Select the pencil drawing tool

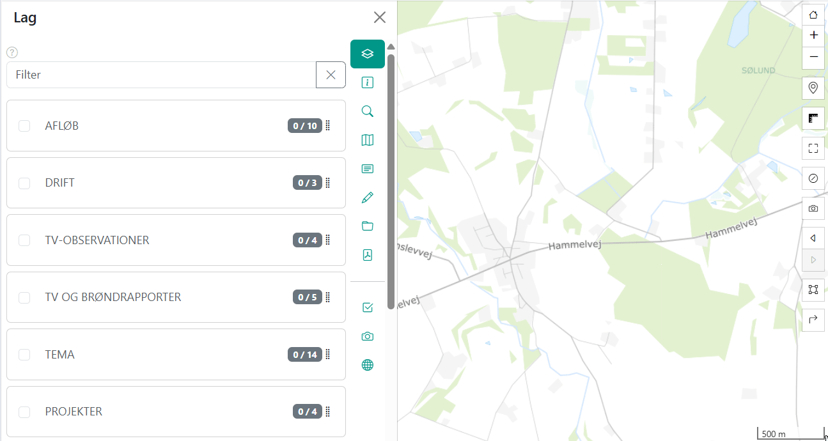click(x=367, y=197)
